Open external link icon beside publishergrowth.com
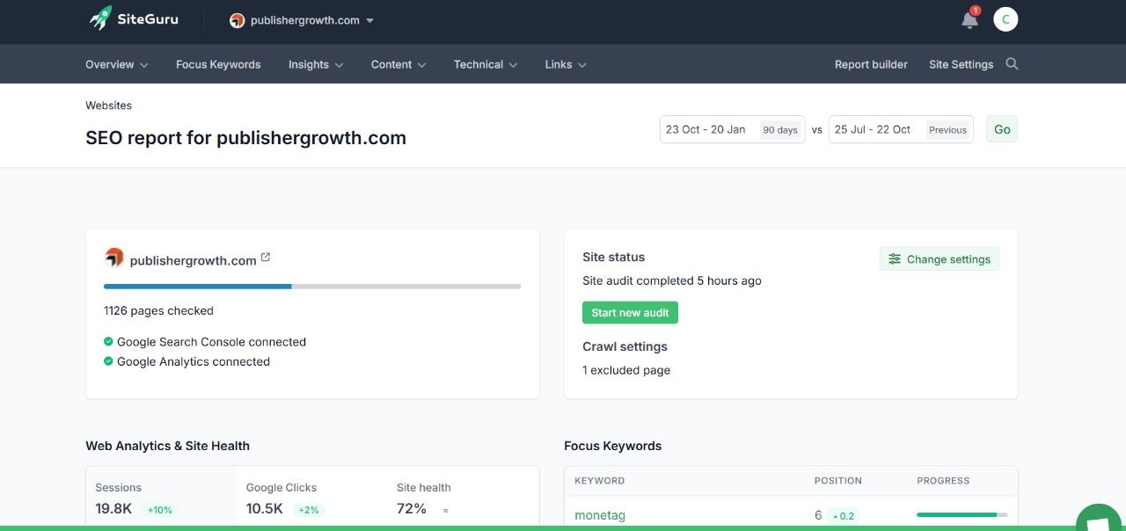 tap(266, 258)
